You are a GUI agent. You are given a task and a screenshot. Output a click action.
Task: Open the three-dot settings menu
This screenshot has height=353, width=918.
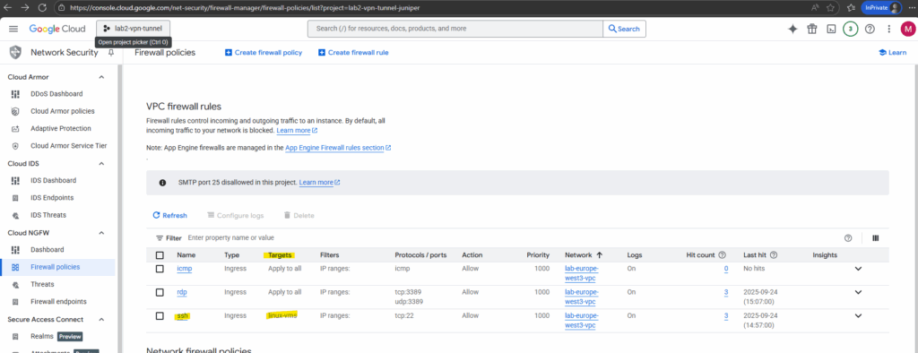pyautogui.click(x=888, y=29)
